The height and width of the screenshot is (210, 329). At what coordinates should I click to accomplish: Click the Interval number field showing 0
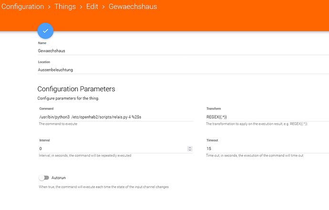point(112,149)
